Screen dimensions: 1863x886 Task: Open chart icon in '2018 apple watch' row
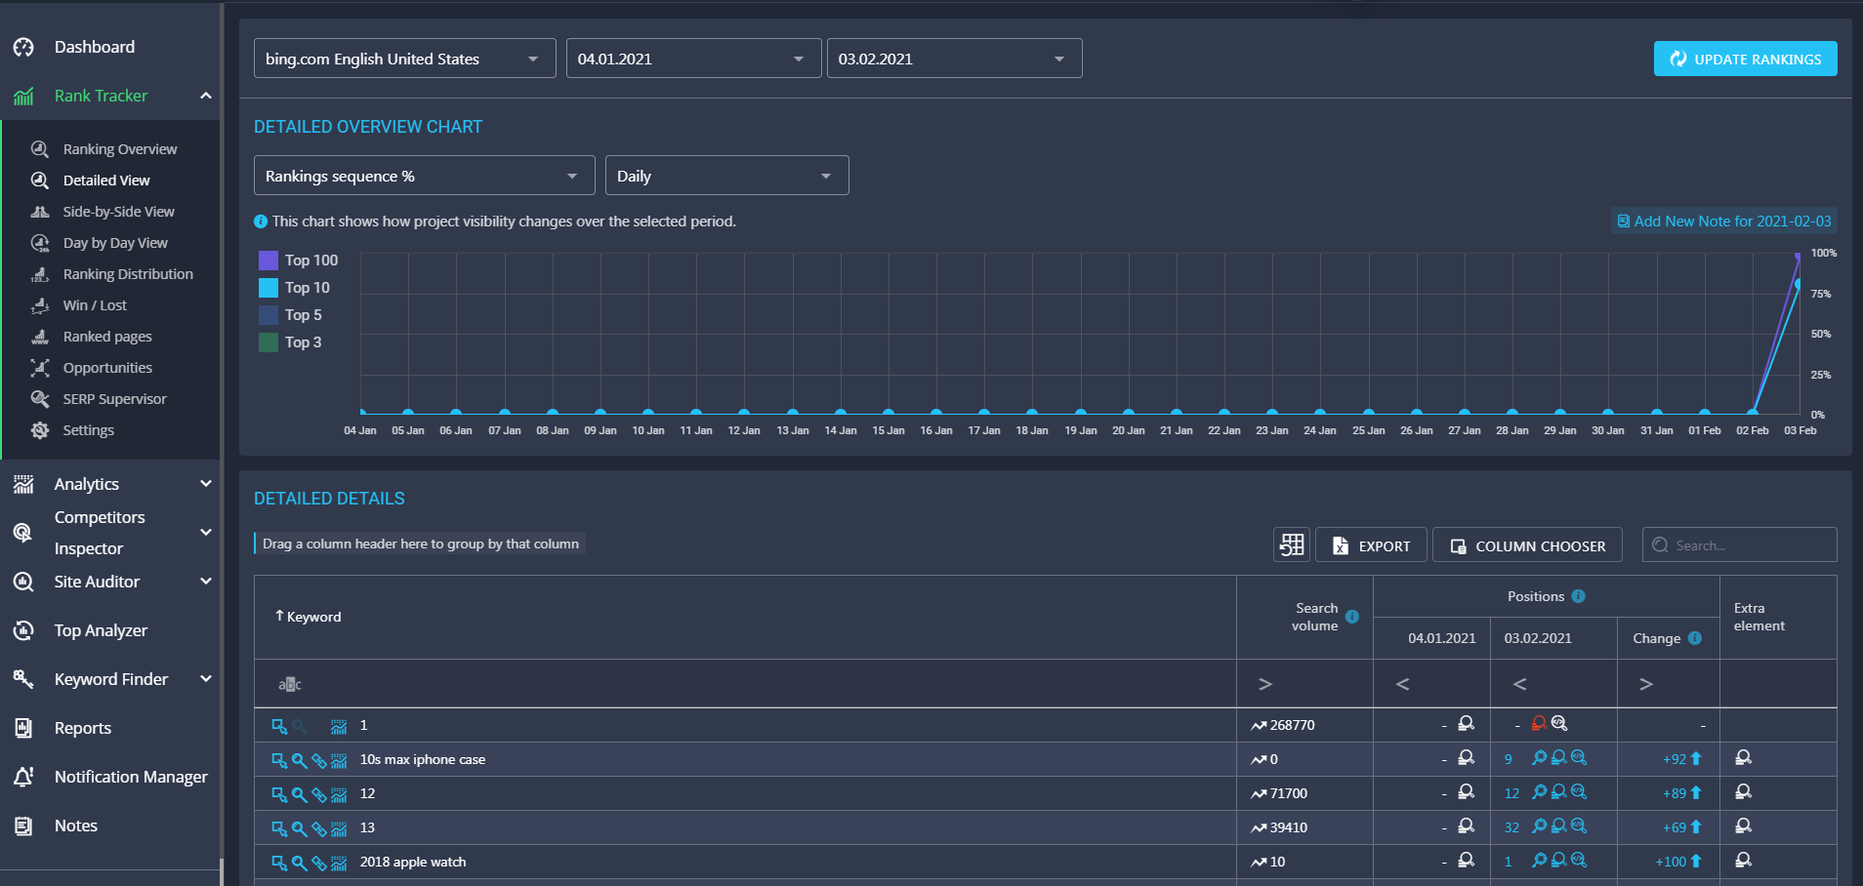339,864
